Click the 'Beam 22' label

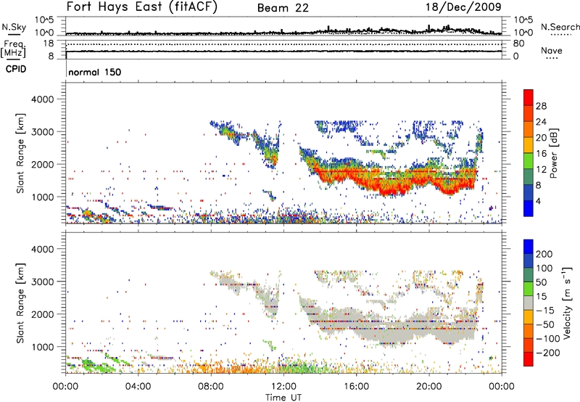pyautogui.click(x=283, y=8)
